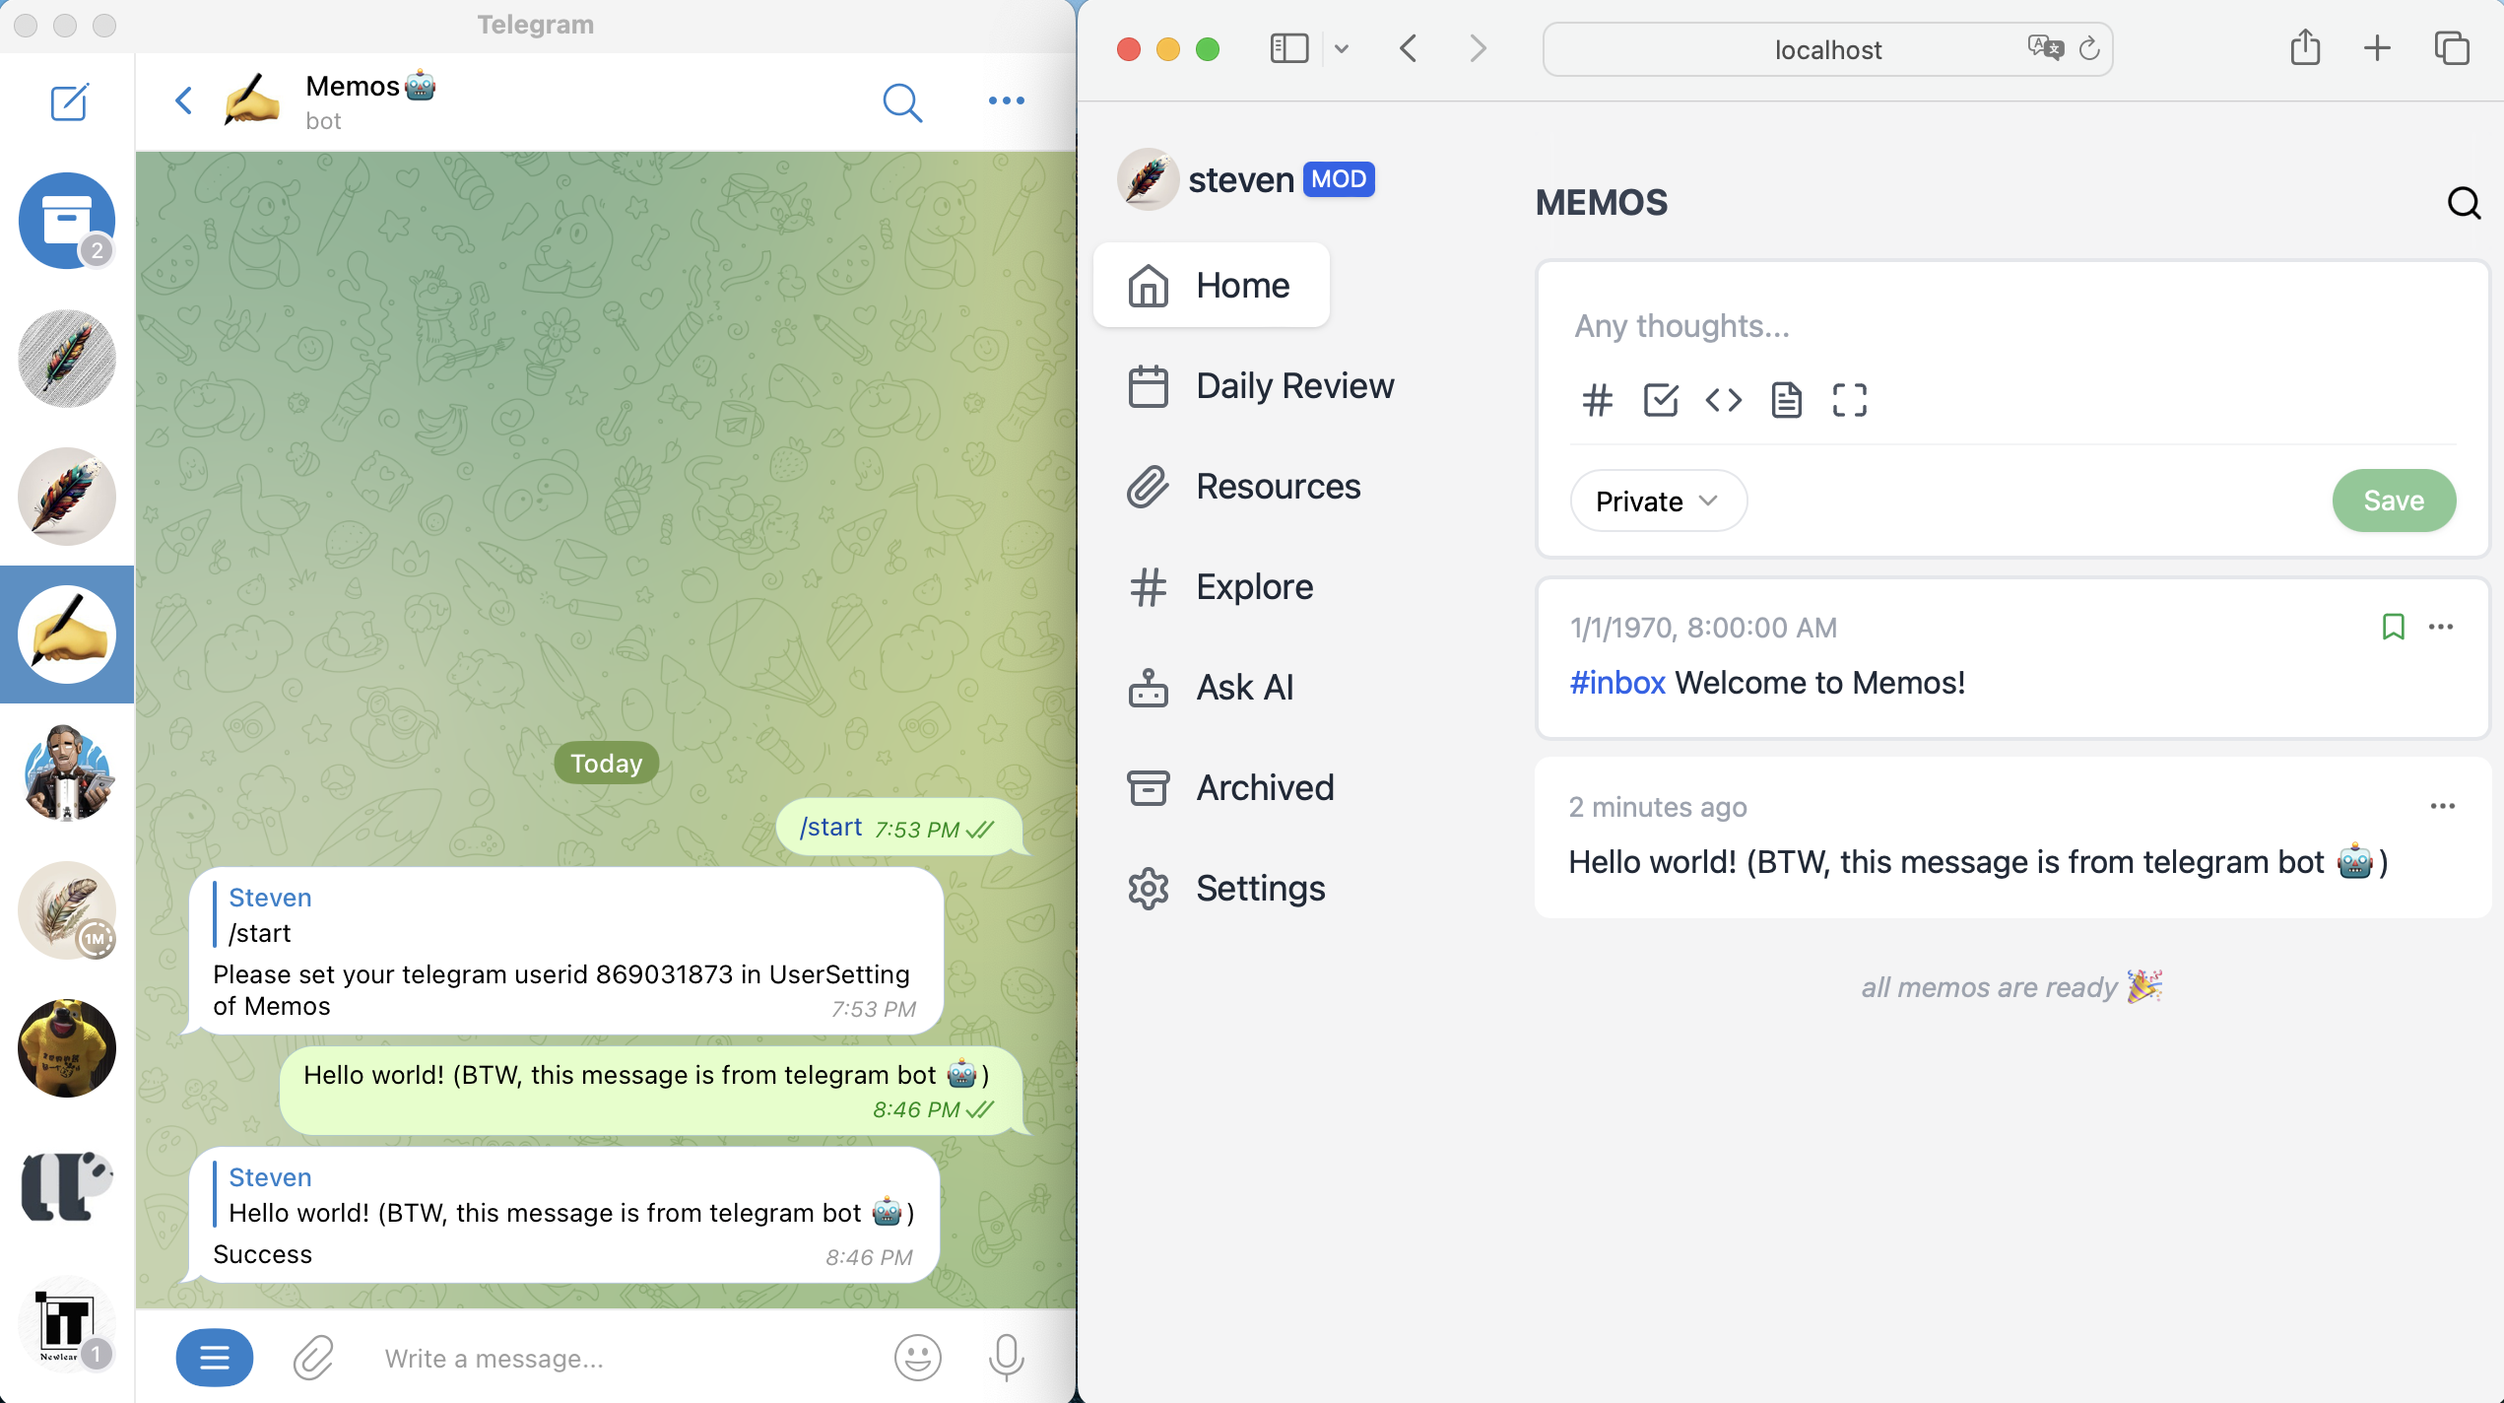Image resolution: width=2504 pixels, height=1403 pixels.
Task: Click the Save button
Action: coord(2394,501)
